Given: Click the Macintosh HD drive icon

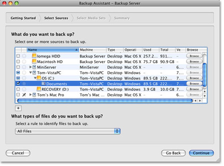Looking at the screenshot, I should [x=34, y=61].
